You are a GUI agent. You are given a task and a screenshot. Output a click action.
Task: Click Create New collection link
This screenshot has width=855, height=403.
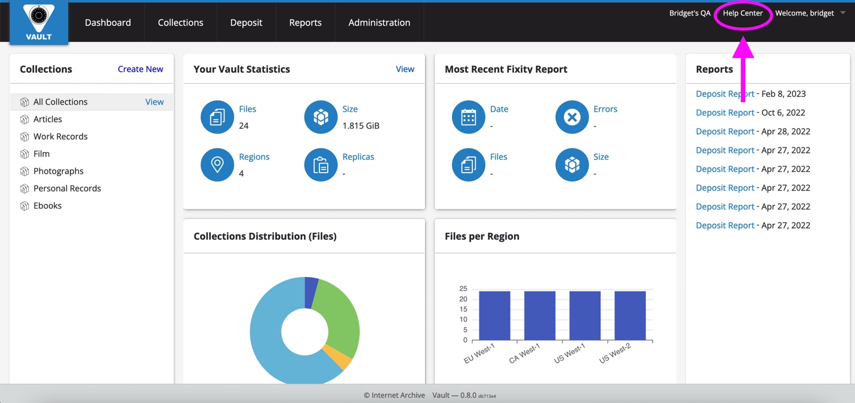point(140,69)
